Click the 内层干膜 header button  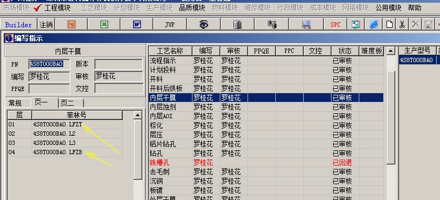[x=75, y=51]
